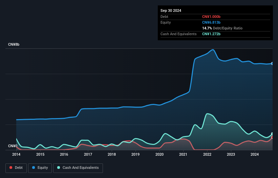Click the tooltip Cash And Equivalents row label
This screenshot has height=178, width=278.
coord(178,34)
